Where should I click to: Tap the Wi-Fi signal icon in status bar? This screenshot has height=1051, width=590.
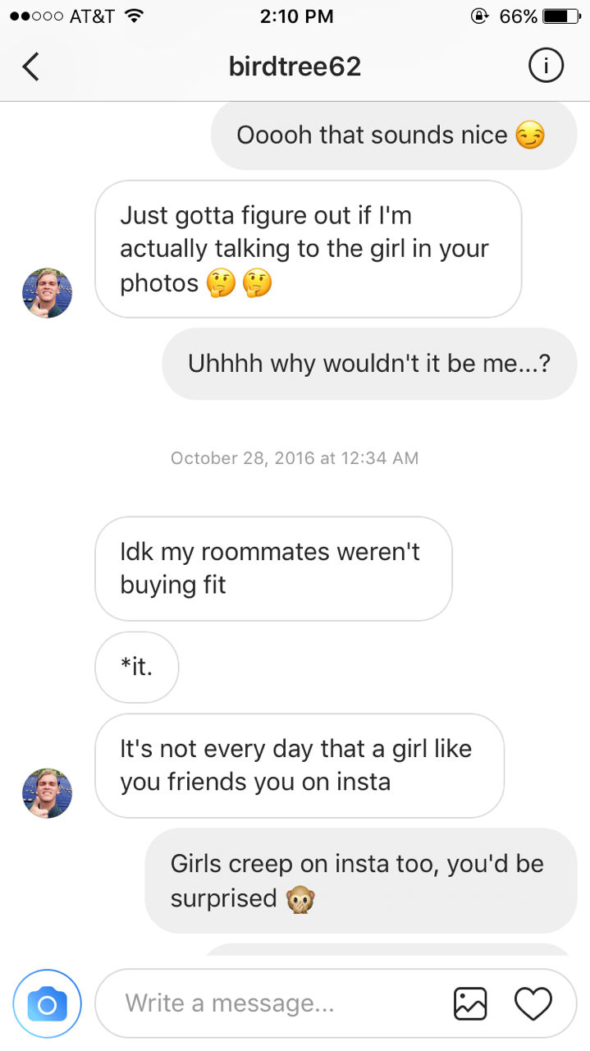pos(135,16)
